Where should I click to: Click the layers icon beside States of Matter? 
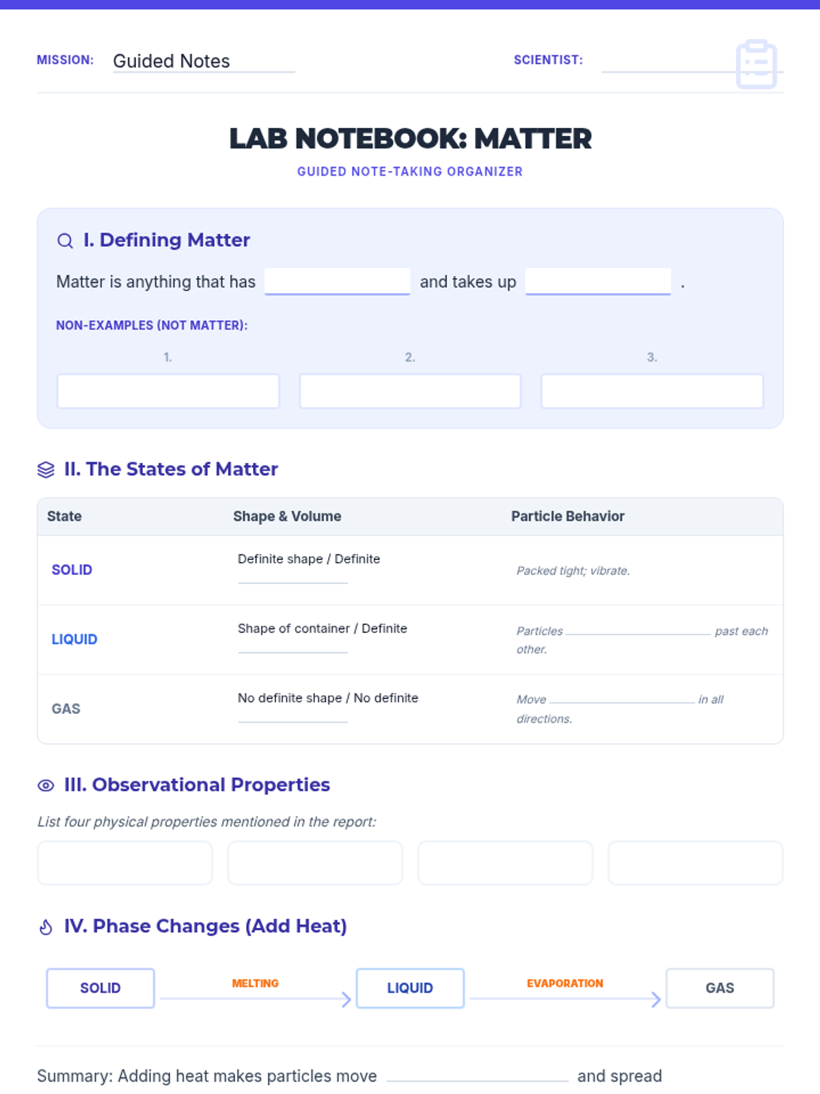(x=46, y=470)
